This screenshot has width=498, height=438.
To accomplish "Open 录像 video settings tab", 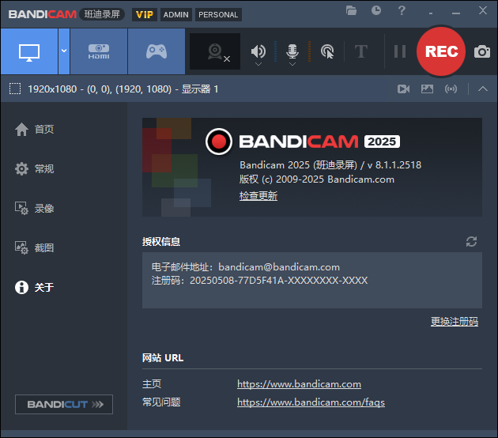I will (34, 209).
